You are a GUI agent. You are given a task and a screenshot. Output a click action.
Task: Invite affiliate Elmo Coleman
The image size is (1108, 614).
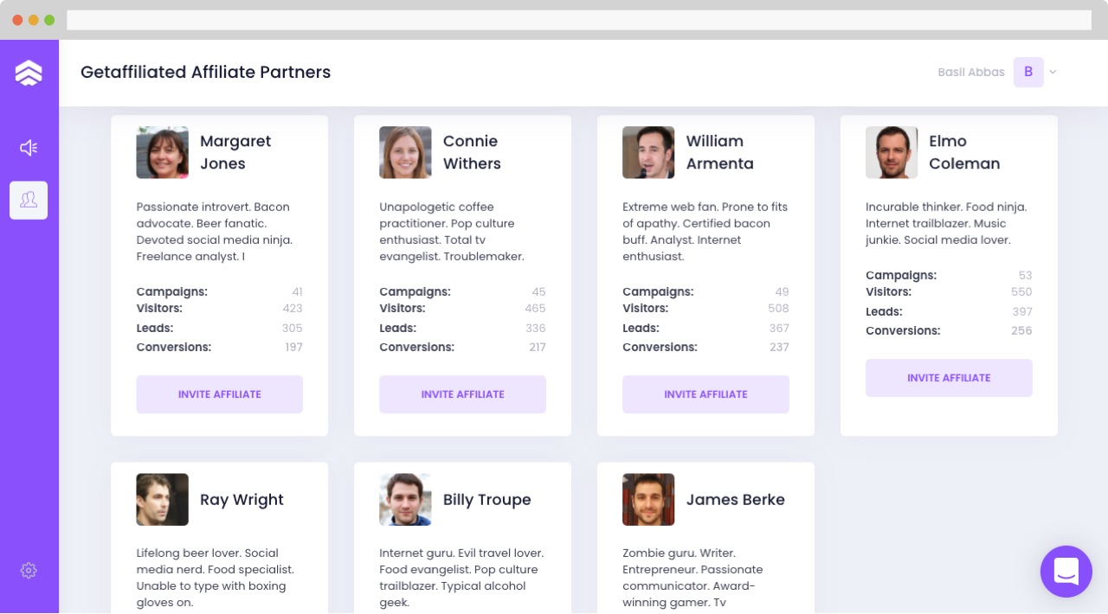(x=950, y=378)
